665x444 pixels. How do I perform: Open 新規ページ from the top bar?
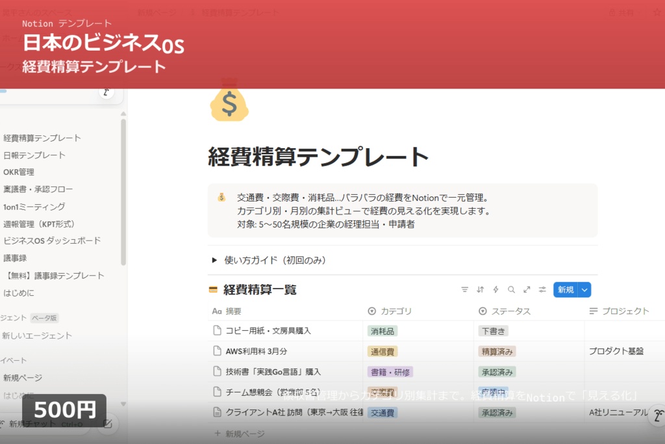pyautogui.click(x=156, y=11)
